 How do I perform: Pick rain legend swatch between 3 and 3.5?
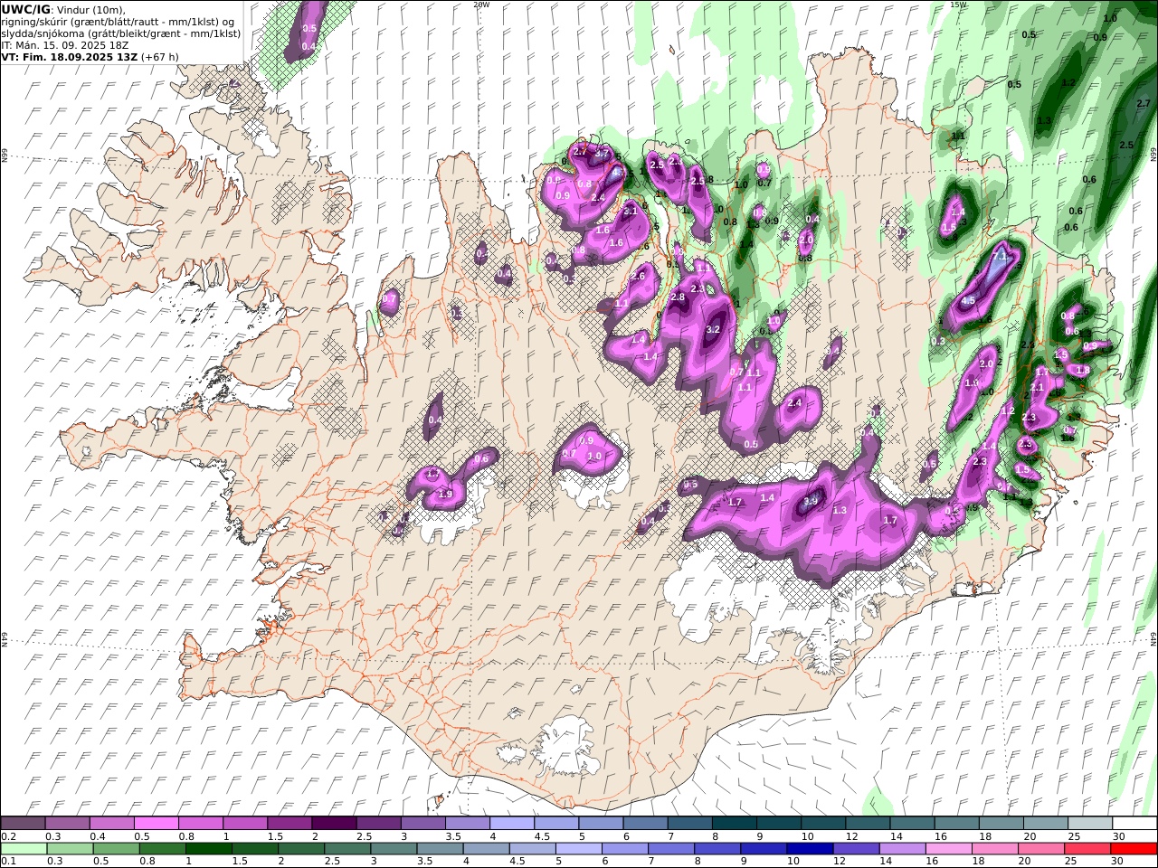tap(394, 849)
